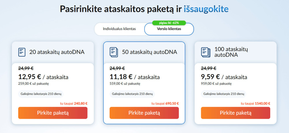Select the Verslo klientas tab
Screen dimensions: 289x133
pyautogui.click(x=169, y=29)
